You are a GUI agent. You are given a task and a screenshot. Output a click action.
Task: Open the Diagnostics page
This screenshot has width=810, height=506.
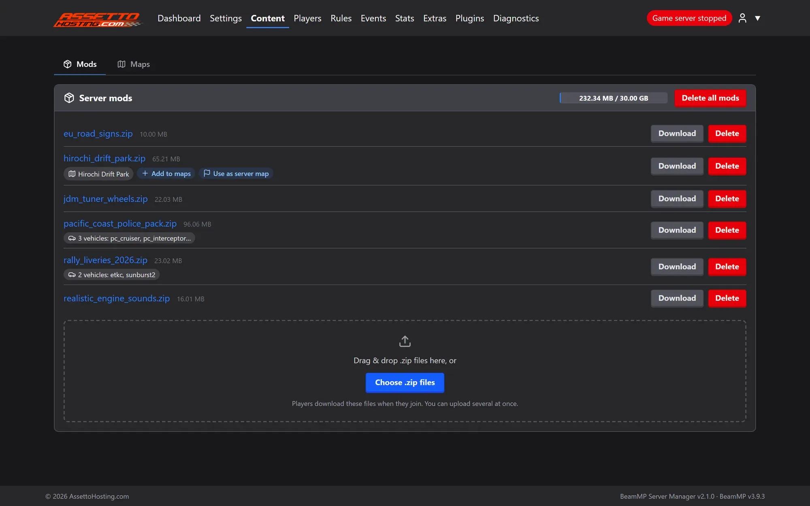click(516, 18)
